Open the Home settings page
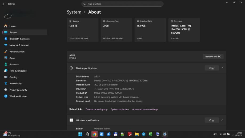 [13, 26]
